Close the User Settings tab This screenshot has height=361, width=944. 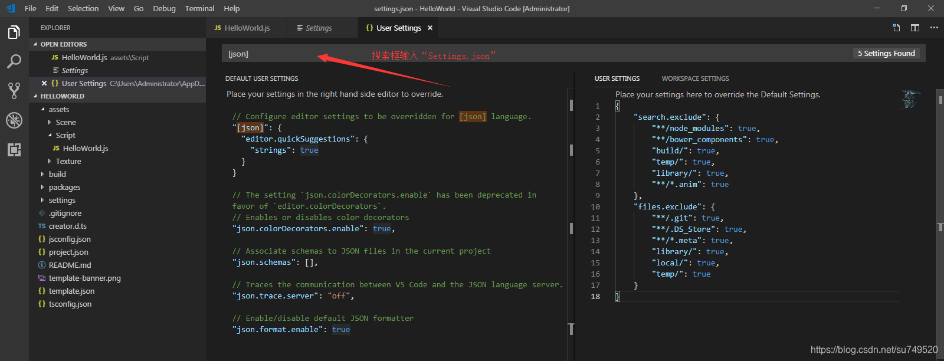pyautogui.click(x=430, y=28)
